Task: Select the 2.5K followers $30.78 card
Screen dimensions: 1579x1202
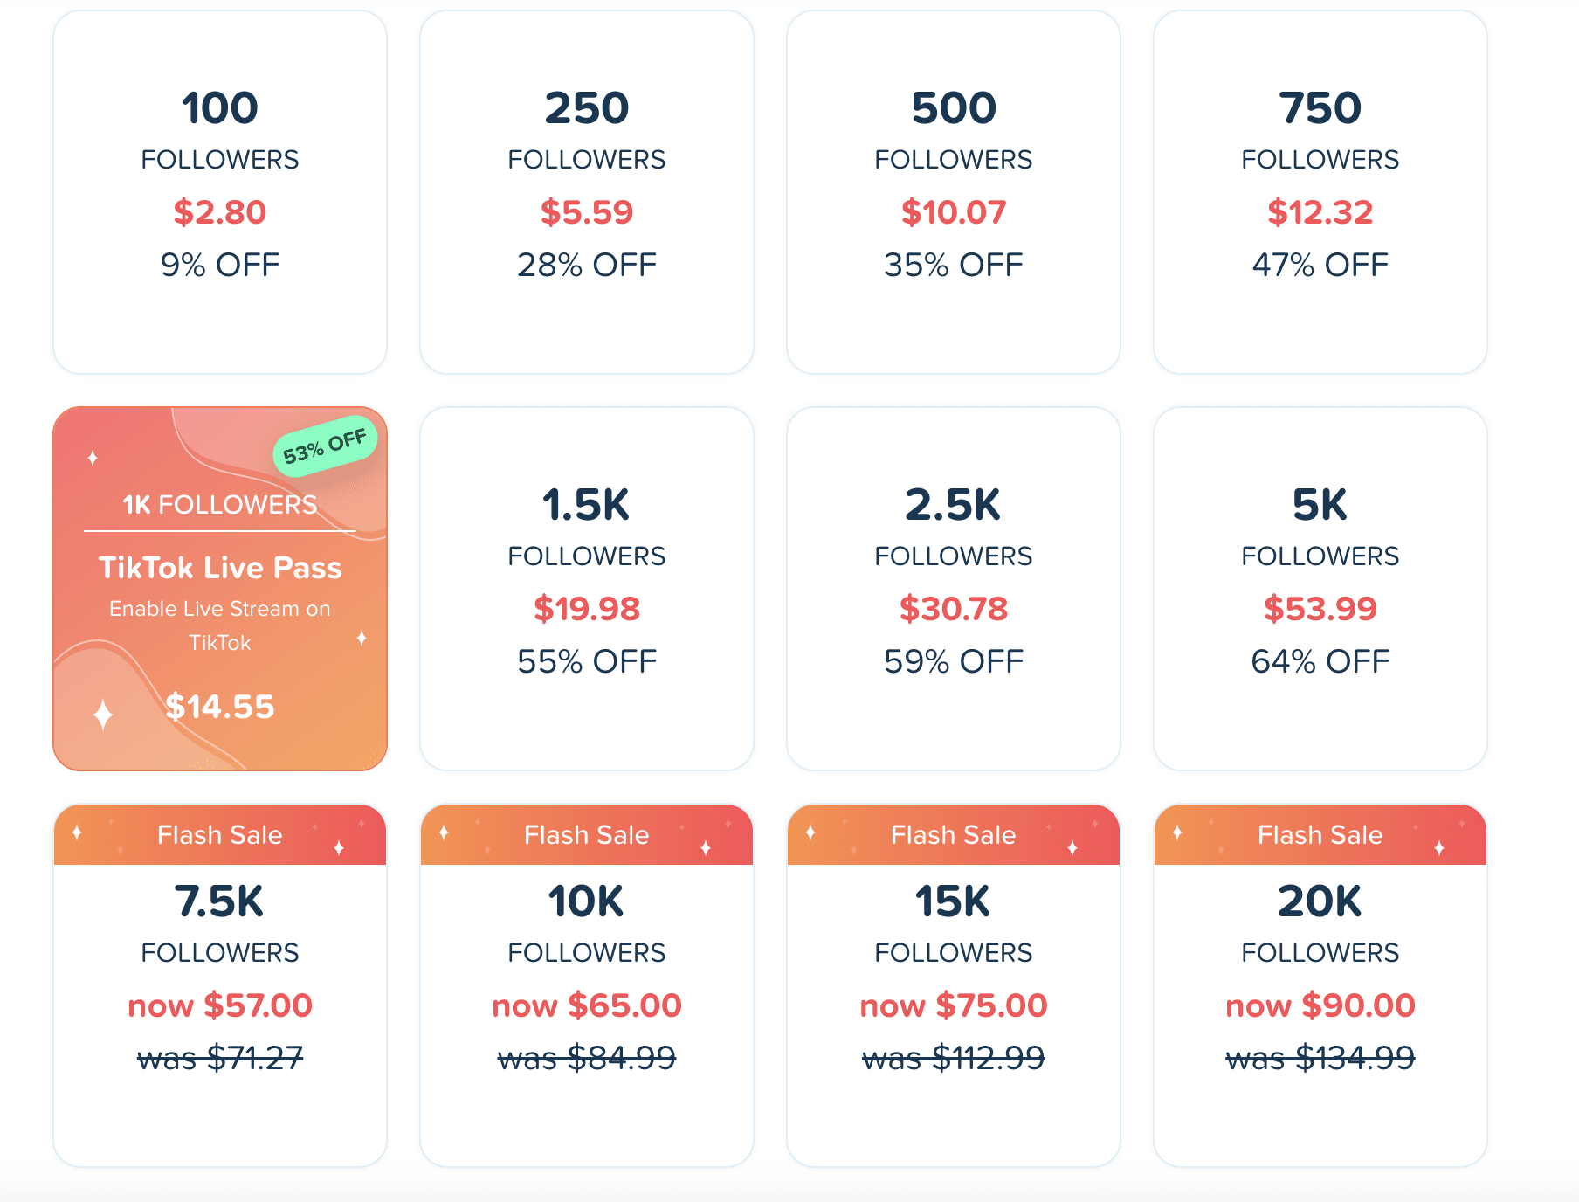Action: 954,589
